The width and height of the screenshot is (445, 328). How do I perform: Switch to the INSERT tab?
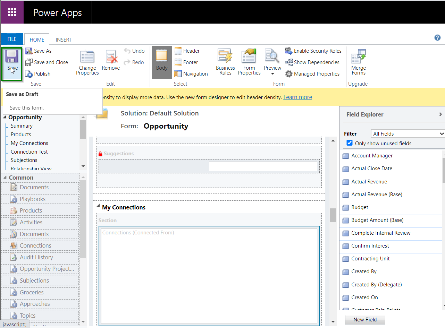pos(64,40)
